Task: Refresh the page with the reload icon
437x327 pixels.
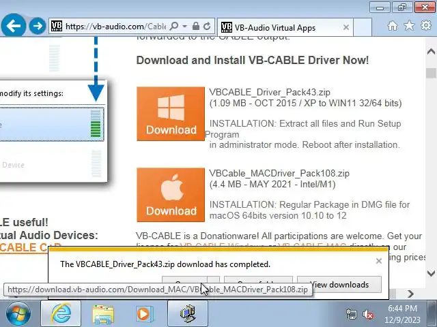Action: [207, 26]
